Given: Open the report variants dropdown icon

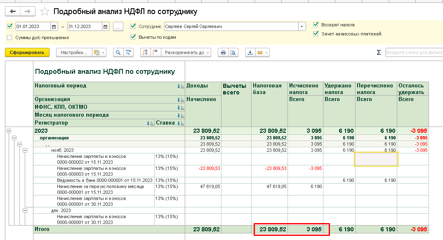Looking at the screenshot, I should 99,52.
